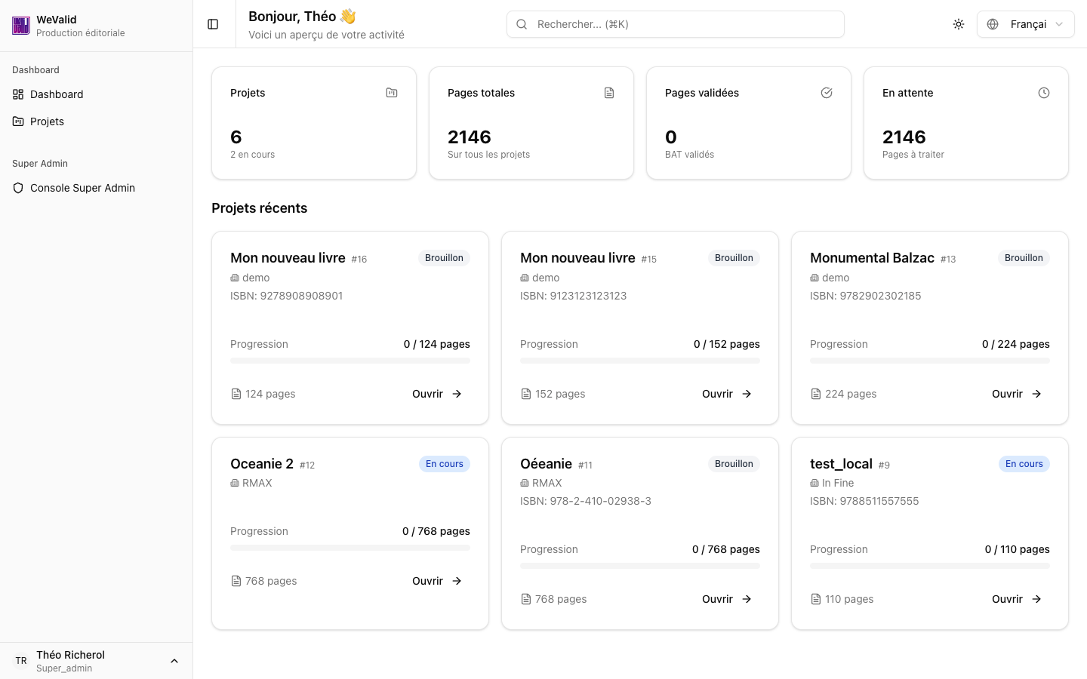
Task: Click the folder icon on the Projets stat card
Action: 391,92
